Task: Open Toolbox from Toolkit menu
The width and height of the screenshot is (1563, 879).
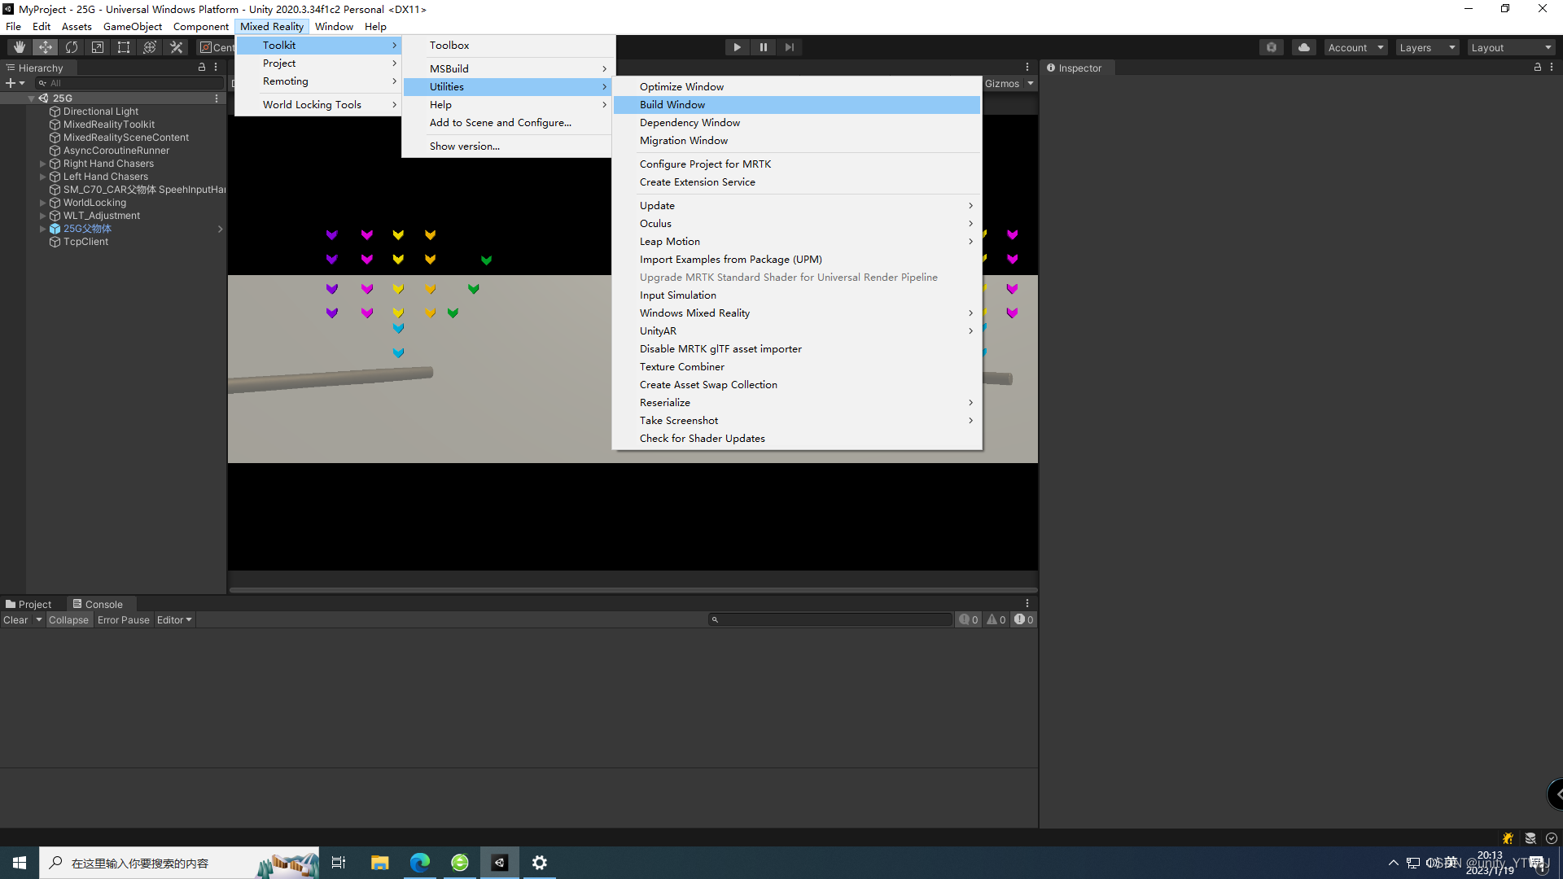Action: [x=507, y=46]
